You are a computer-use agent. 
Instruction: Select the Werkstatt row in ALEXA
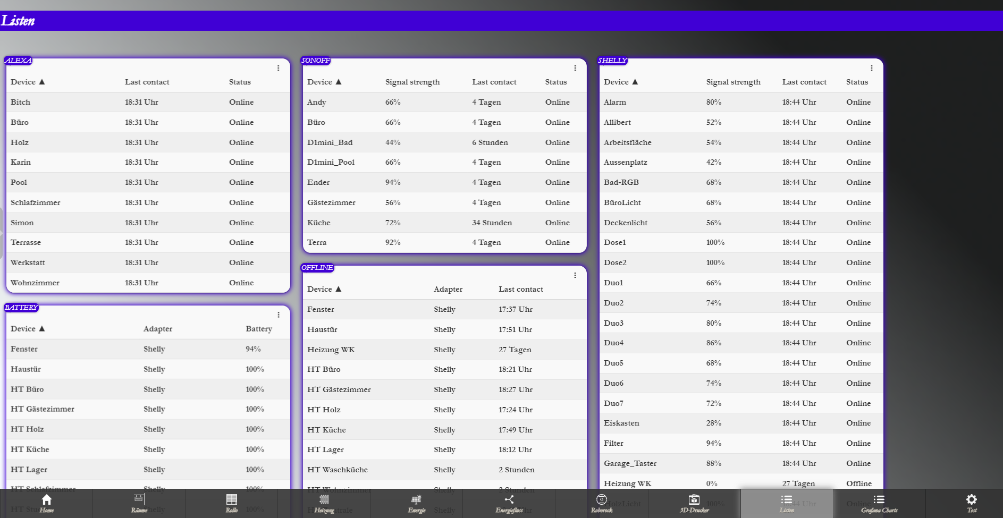click(148, 262)
